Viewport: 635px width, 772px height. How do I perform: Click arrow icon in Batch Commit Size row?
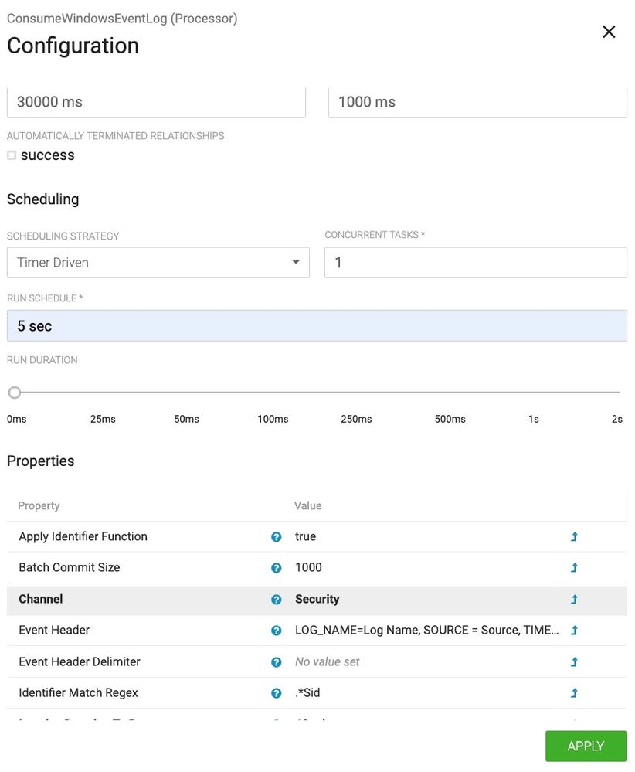574,568
